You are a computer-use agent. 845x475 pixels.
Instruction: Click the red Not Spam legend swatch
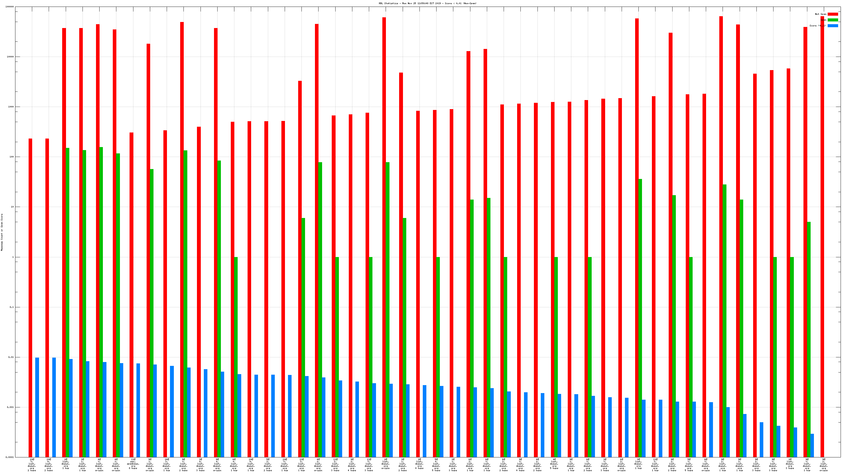coord(833,14)
